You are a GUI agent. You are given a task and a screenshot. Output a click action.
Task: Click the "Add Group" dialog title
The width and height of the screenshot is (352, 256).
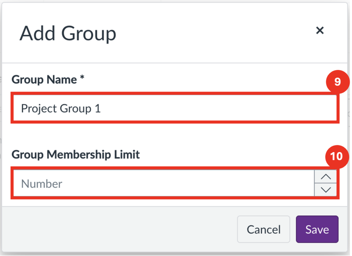pos(68,34)
